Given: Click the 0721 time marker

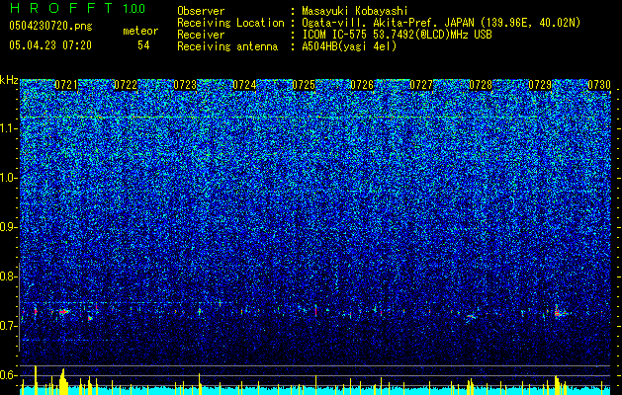Looking at the screenshot, I should pyautogui.click(x=66, y=85).
